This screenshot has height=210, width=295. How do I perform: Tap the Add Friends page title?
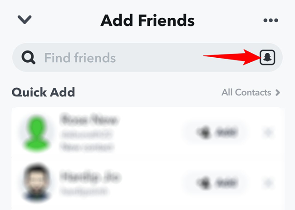147,20
